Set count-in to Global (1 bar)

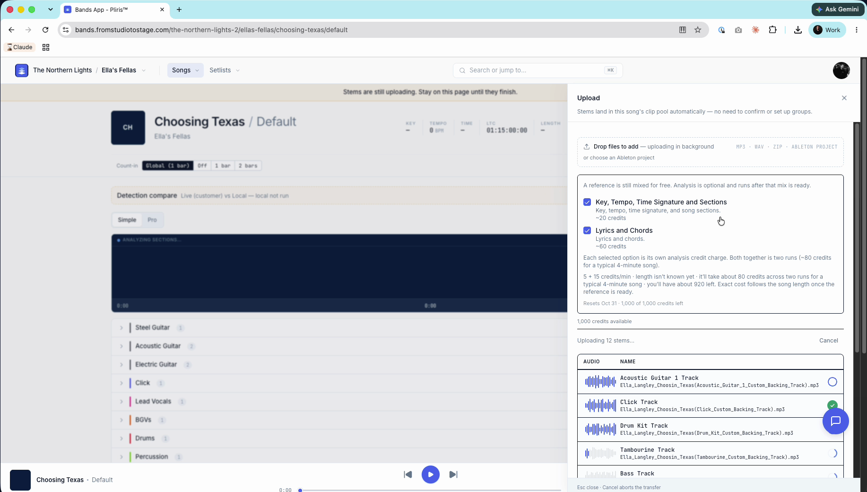pos(167,166)
